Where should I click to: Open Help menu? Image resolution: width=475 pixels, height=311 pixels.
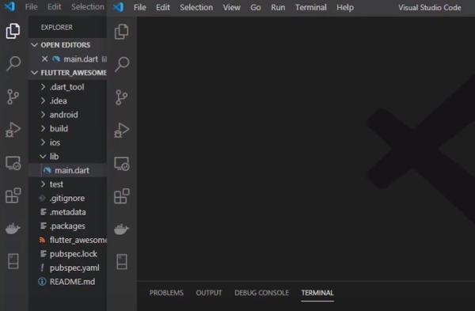click(345, 7)
